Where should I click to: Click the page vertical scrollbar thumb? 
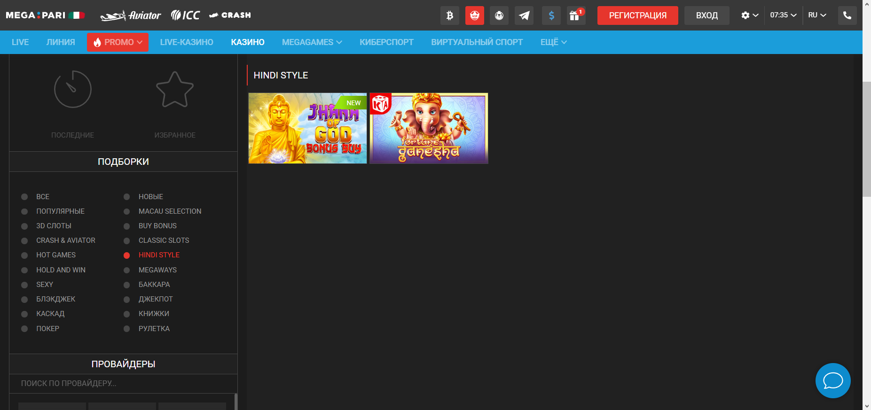coord(867,139)
